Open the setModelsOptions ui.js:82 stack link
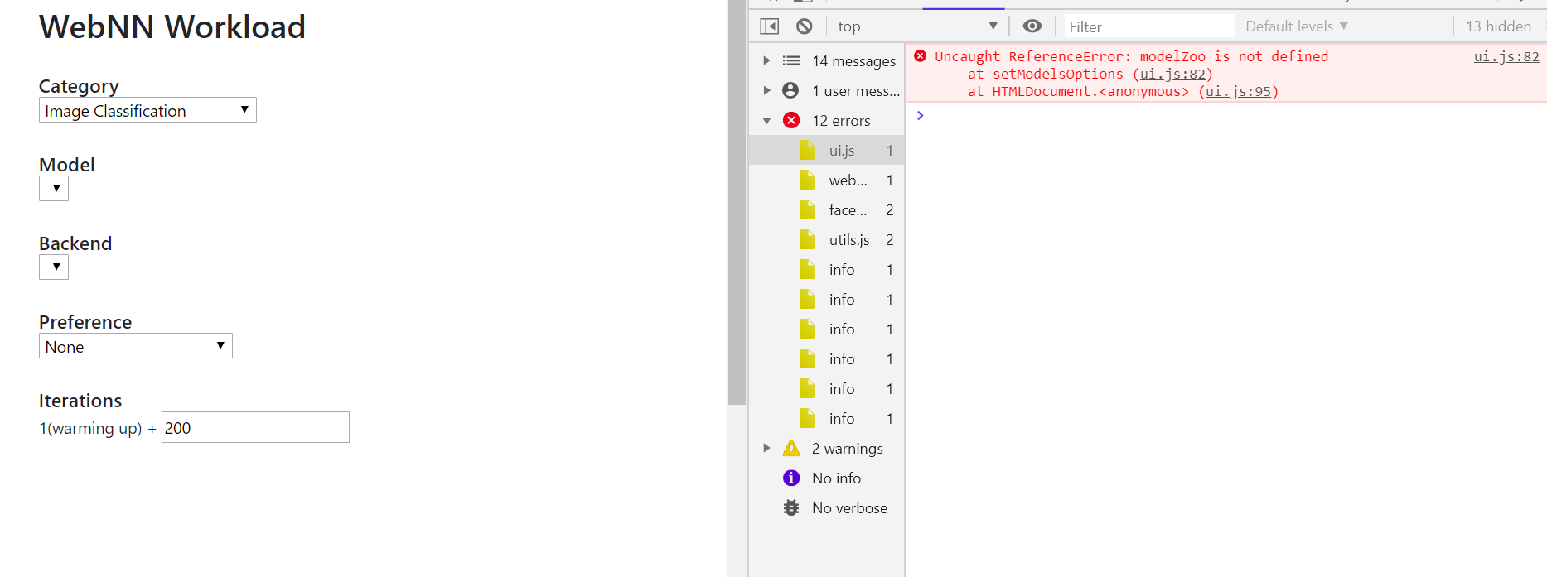The width and height of the screenshot is (1547, 577). [x=1172, y=74]
